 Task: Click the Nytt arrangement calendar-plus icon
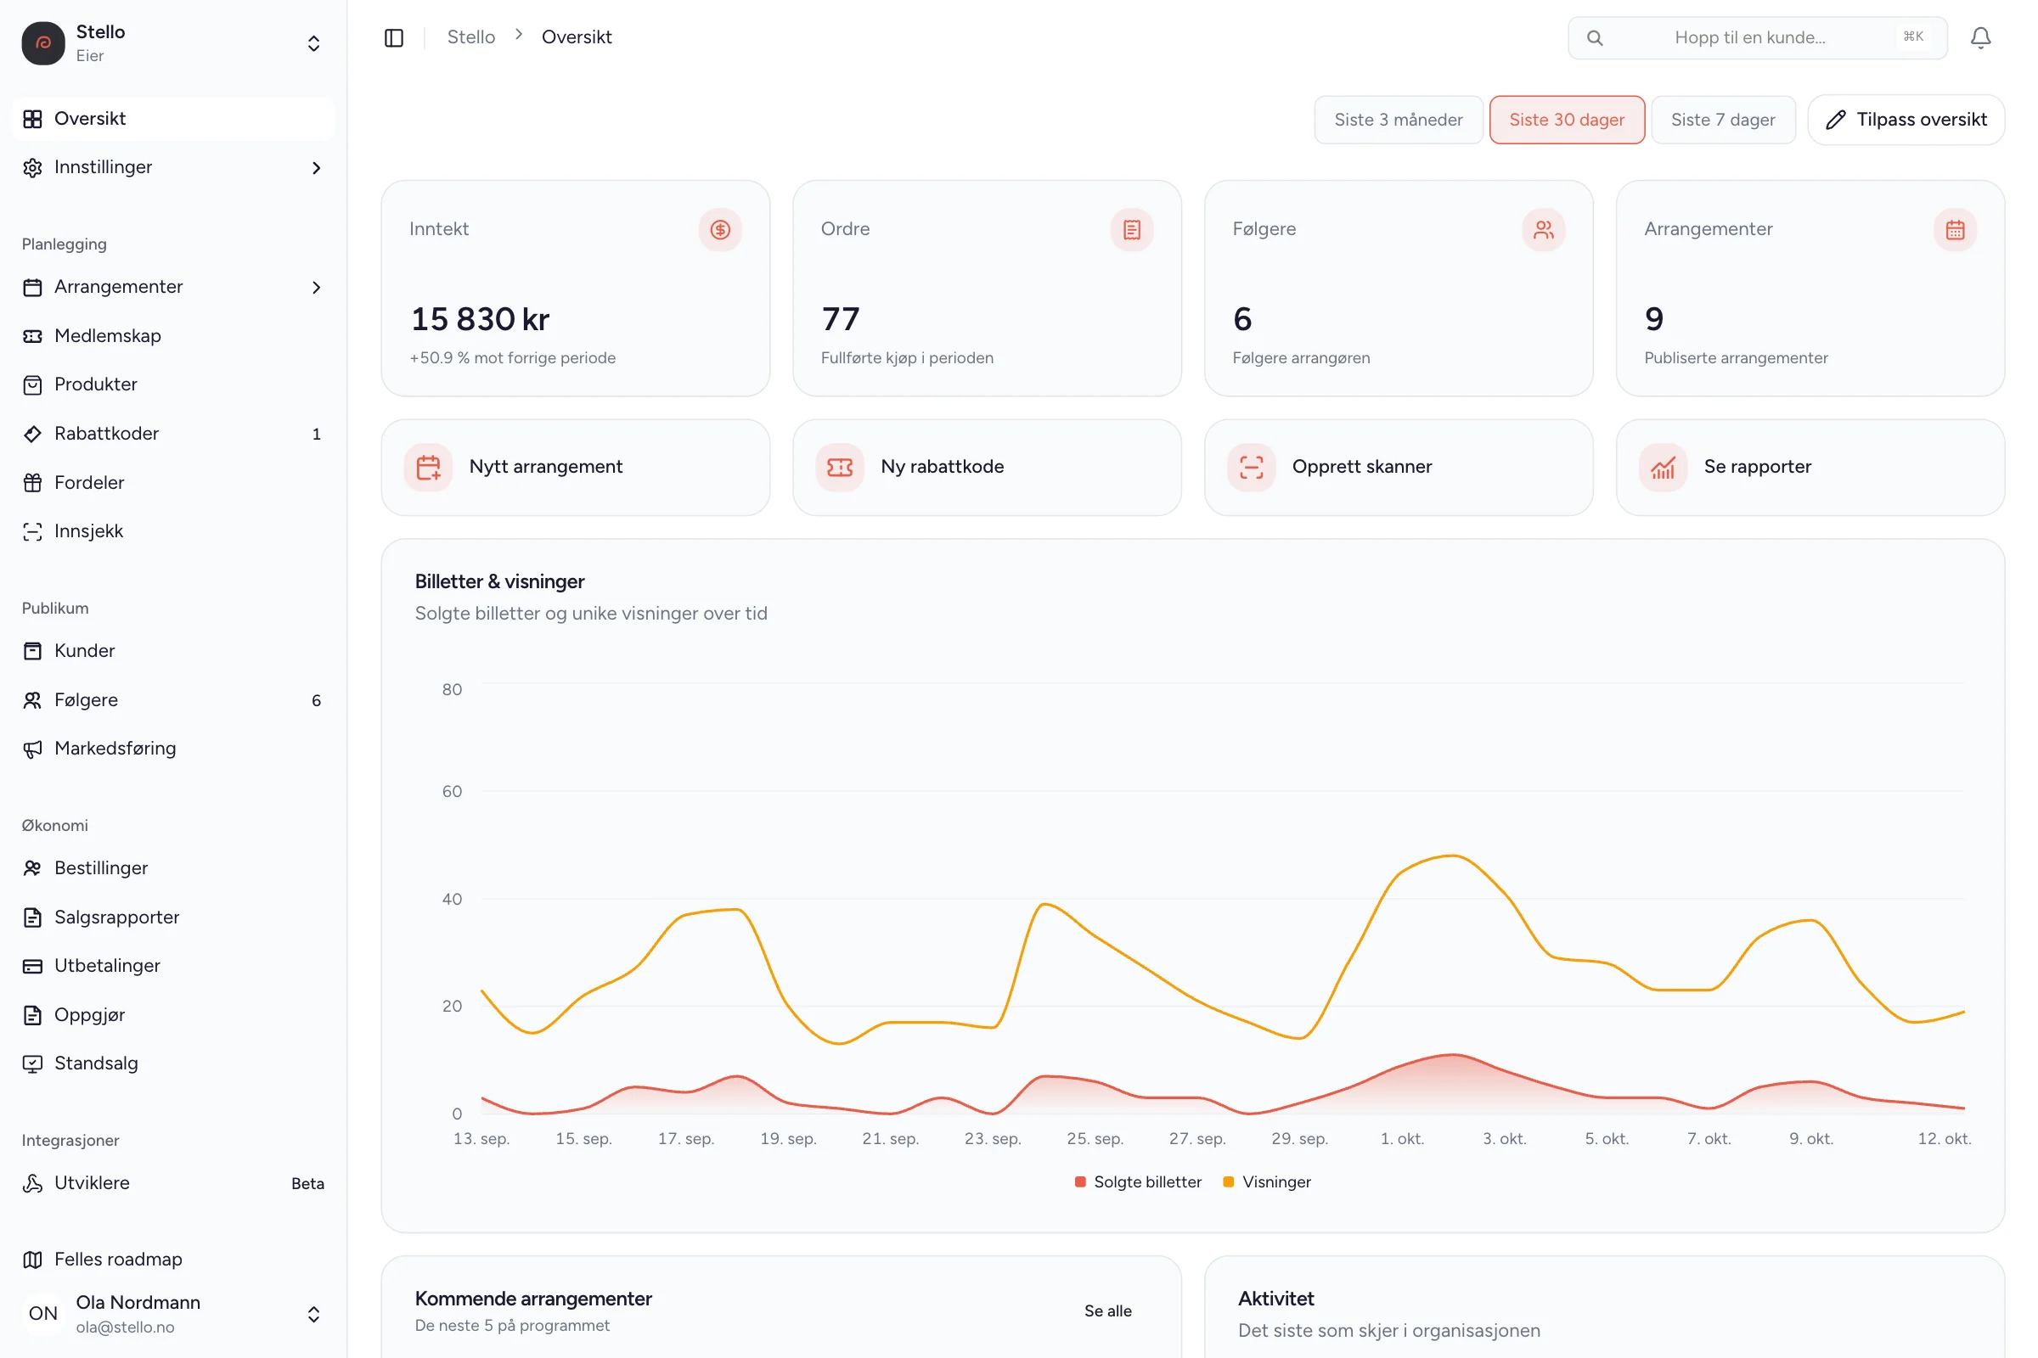pyautogui.click(x=428, y=467)
